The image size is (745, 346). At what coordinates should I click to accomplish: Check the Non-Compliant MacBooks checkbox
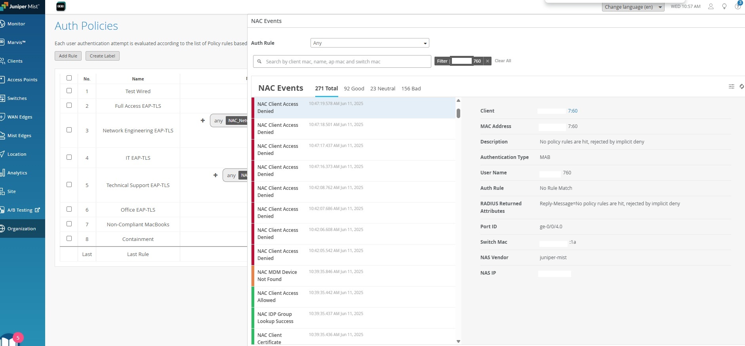point(69,224)
